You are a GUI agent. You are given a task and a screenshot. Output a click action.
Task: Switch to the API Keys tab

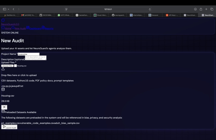click(x=172, y=15)
